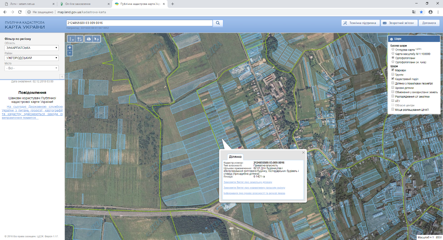Enable Розпорядження с/г землями layer
This screenshot has width=443, height=240.
tap(392, 96)
